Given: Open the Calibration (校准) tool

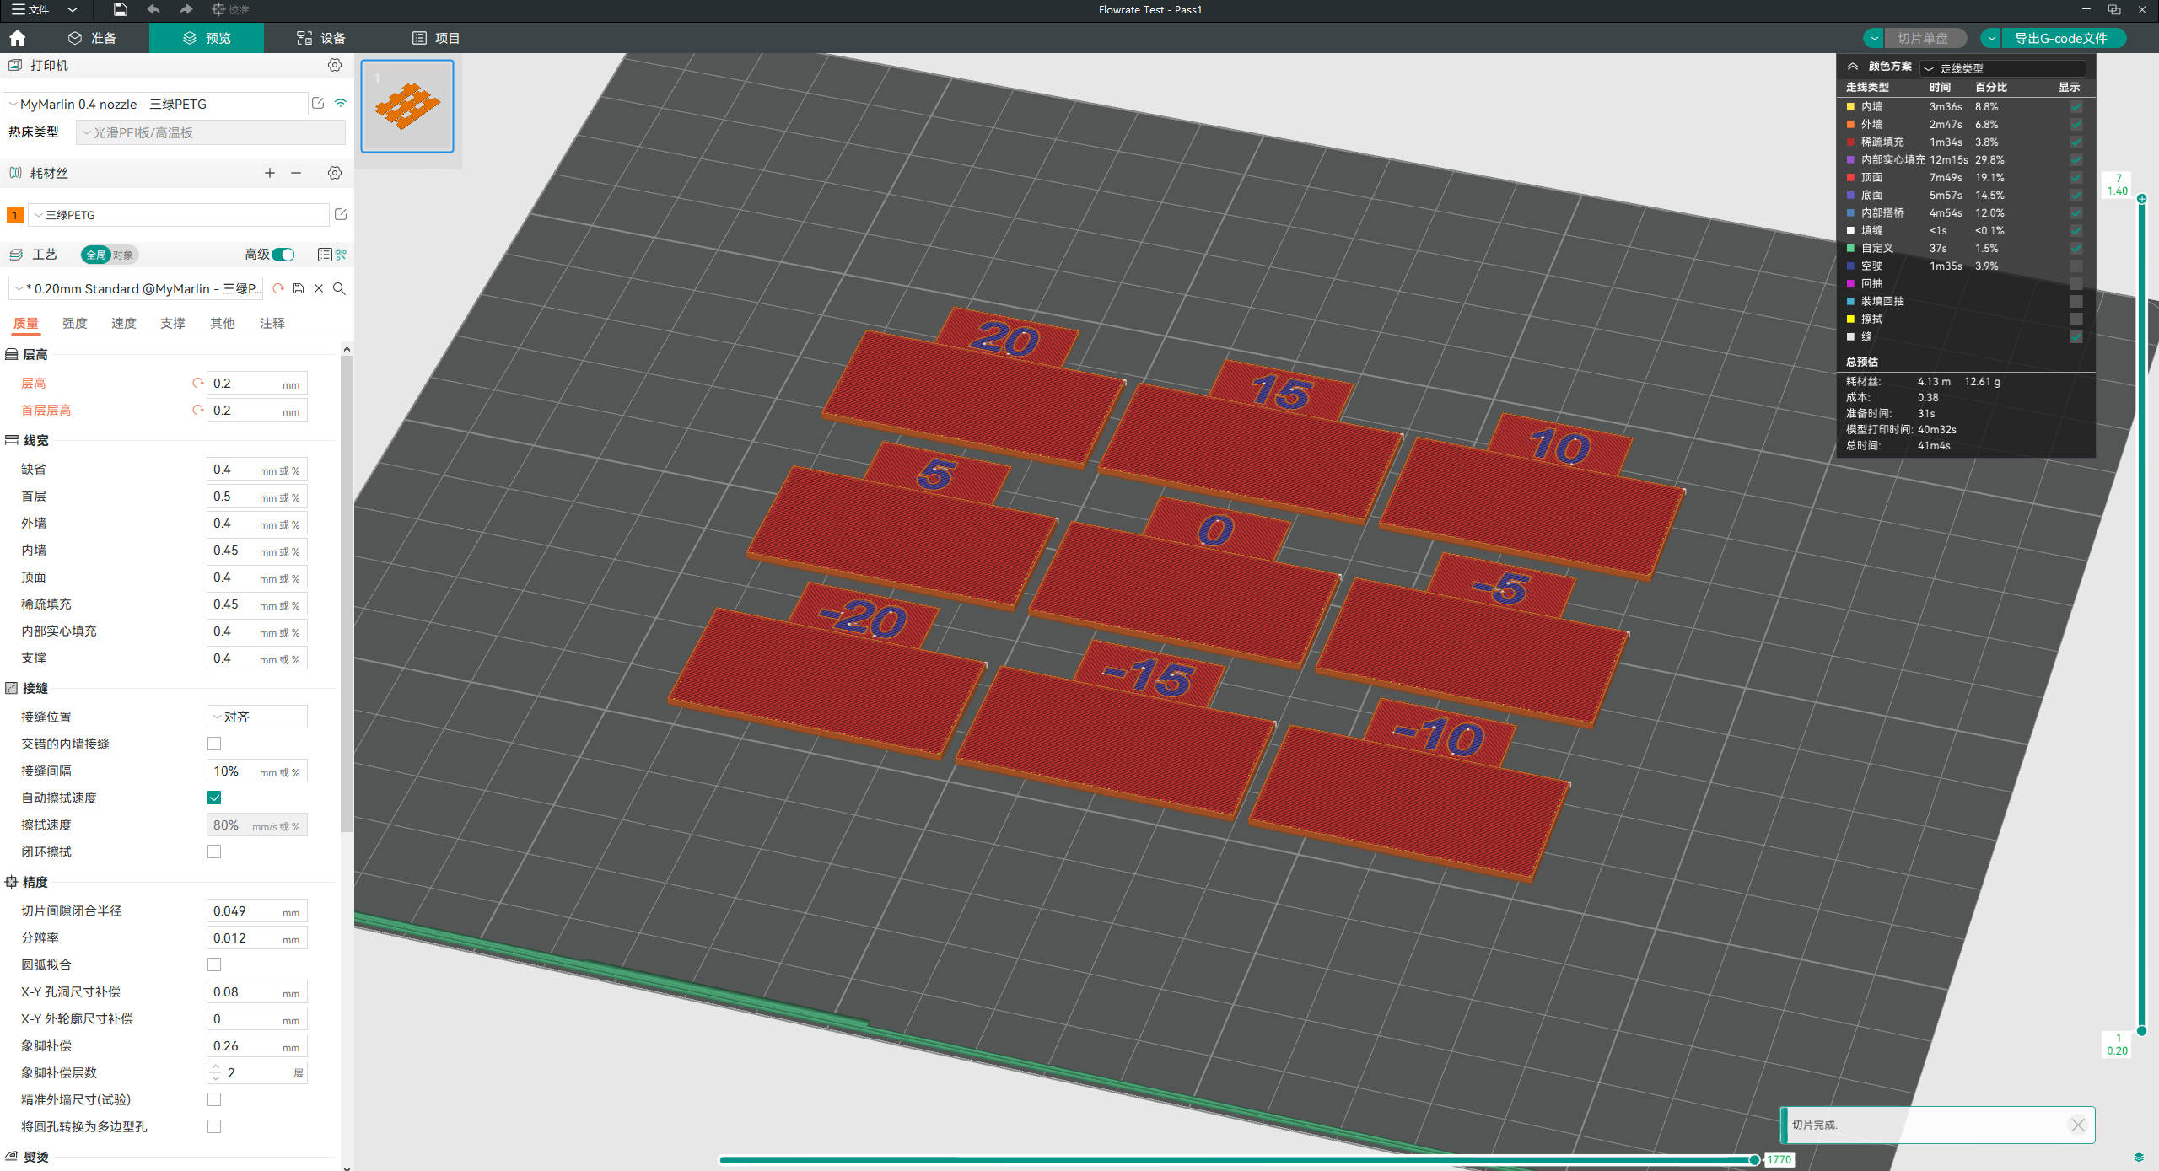Looking at the screenshot, I should pyautogui.click(x=230, y=9).
